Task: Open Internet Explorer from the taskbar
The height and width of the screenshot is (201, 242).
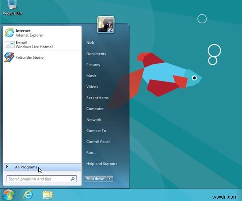Action: coord(28,195)
